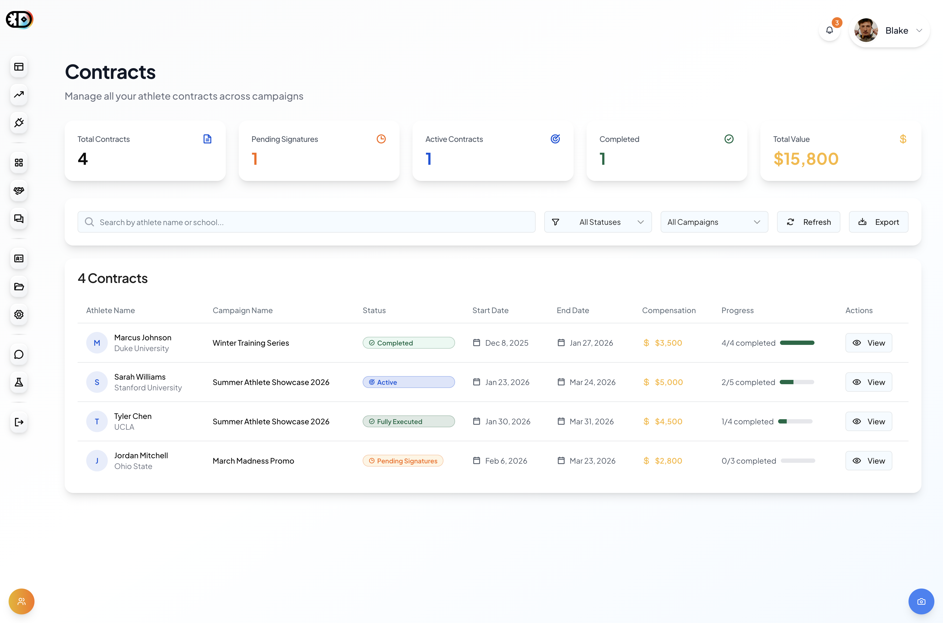
Task: Click the $15,800 total value figure
Action: 806,159
